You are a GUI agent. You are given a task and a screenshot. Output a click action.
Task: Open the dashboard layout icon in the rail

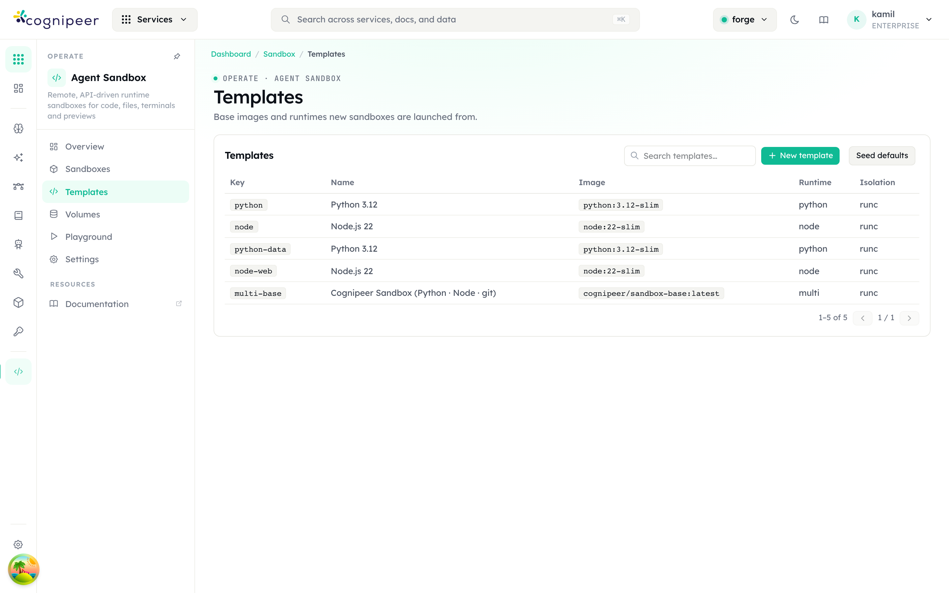(x=18, y=88)
